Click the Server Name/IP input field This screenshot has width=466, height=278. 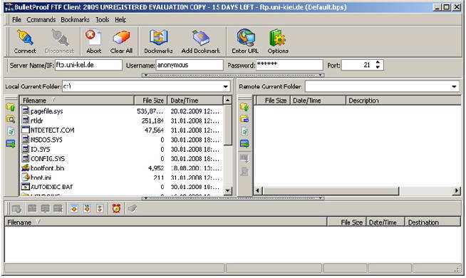point(88,65)
